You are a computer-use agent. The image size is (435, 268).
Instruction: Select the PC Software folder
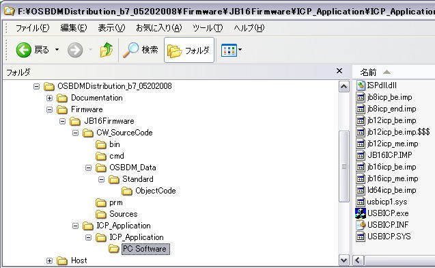click(145, 249)
